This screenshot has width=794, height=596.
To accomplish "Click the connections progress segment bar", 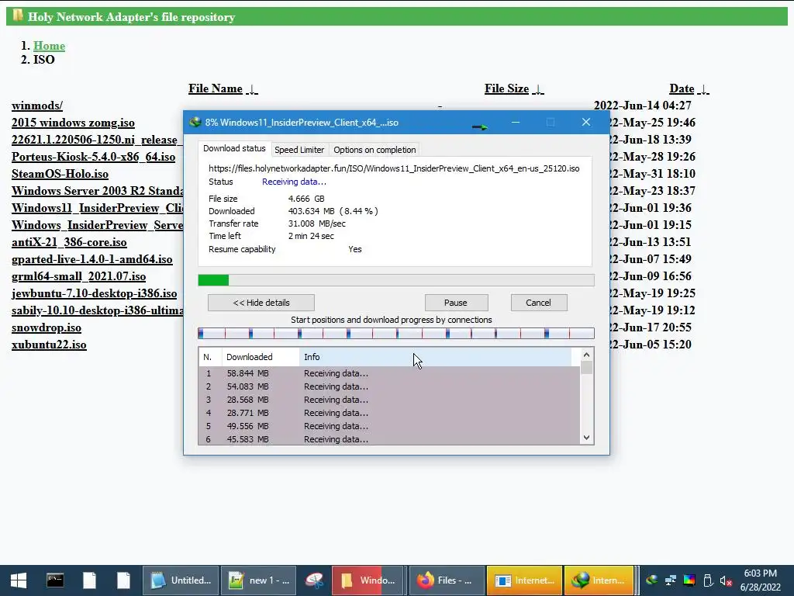I will 396,333.
